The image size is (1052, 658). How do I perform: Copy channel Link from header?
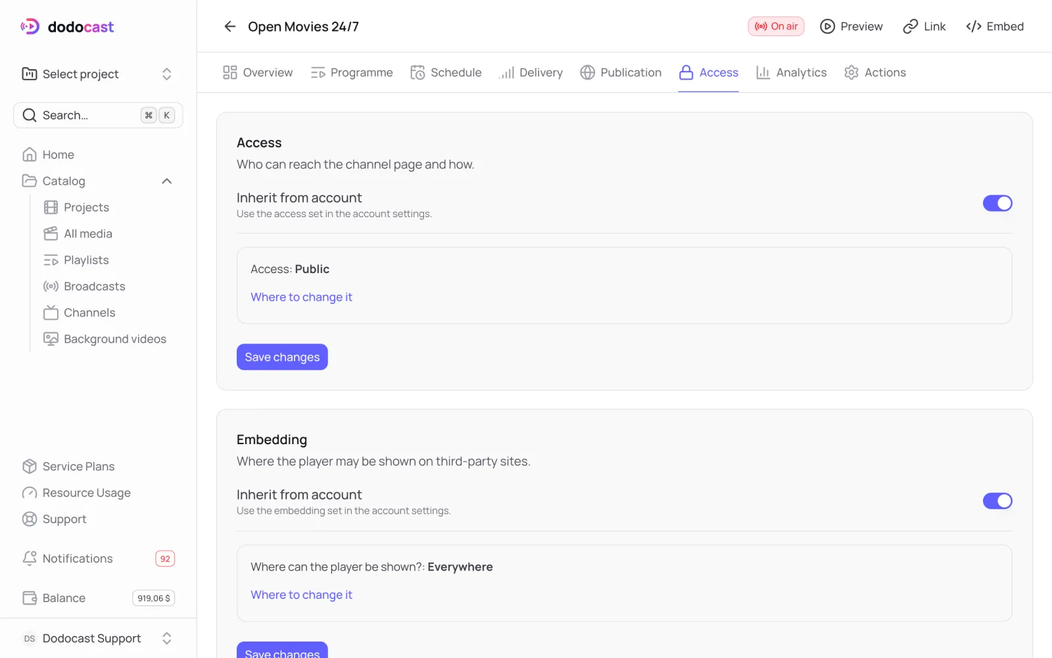(x=924, y=26)
